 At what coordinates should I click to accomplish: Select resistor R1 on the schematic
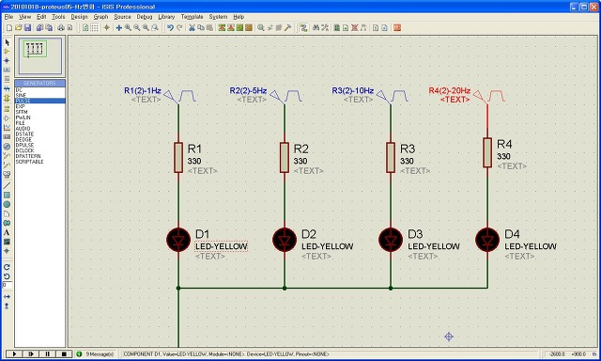178,157
